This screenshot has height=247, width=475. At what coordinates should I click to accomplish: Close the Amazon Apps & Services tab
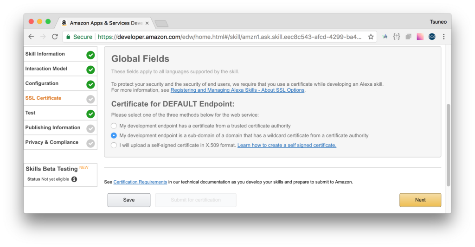(x=147, y=23)
